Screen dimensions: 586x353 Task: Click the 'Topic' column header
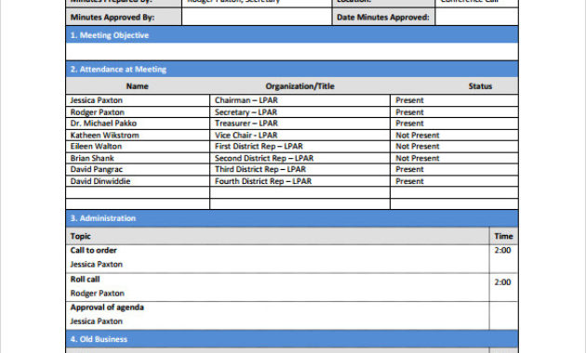80,236
